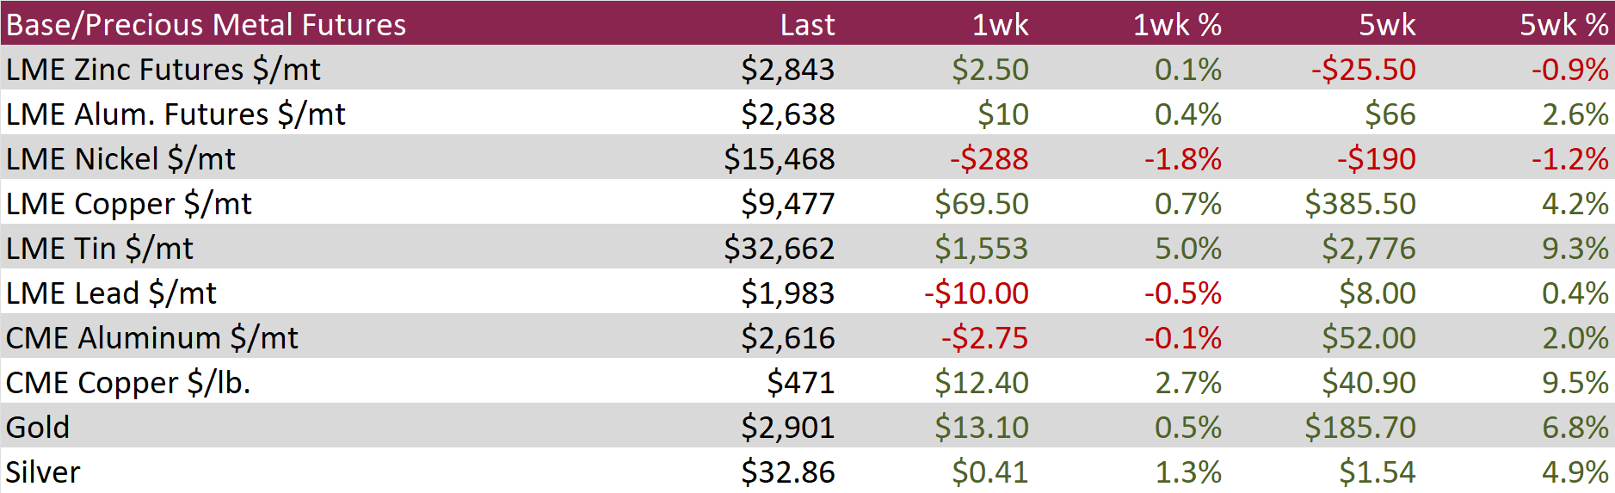Select the LME Lead $/mt row label
This screenshot has width=1615, height=493.
111,293
